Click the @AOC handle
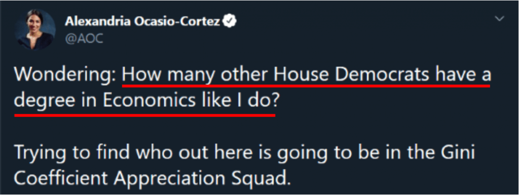Viewport: 519px width, 195px height. point(84,39)
